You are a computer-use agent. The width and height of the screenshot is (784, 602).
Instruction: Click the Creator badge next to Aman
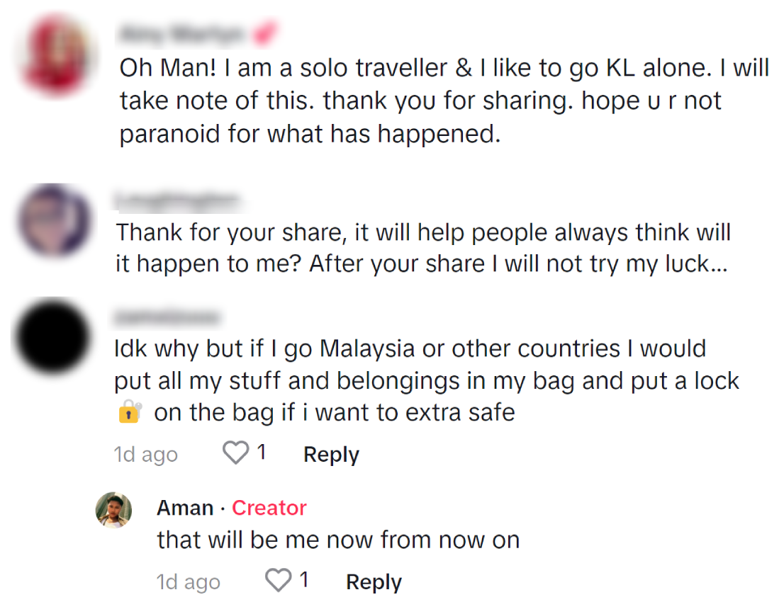coord(269,508)
